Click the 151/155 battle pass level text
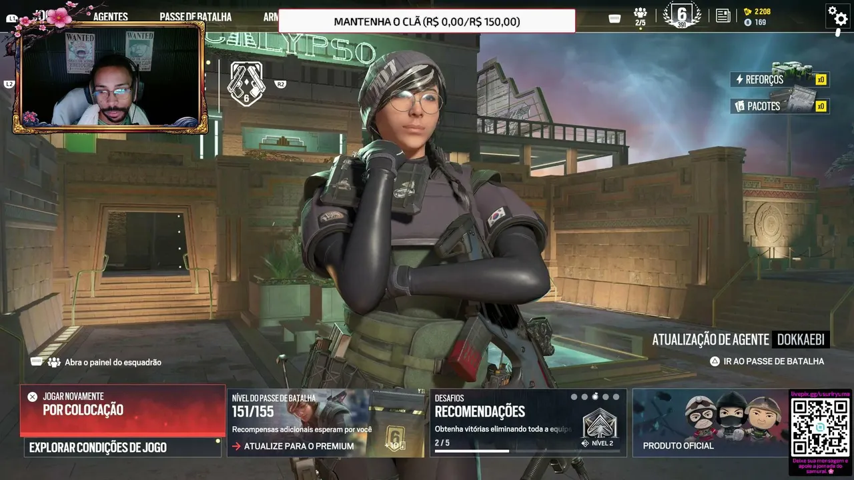 pos(253,412)
